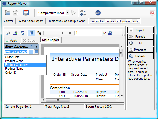158x119 pixels.
Task: Click the run report play arrow
Action: [74, 13]
